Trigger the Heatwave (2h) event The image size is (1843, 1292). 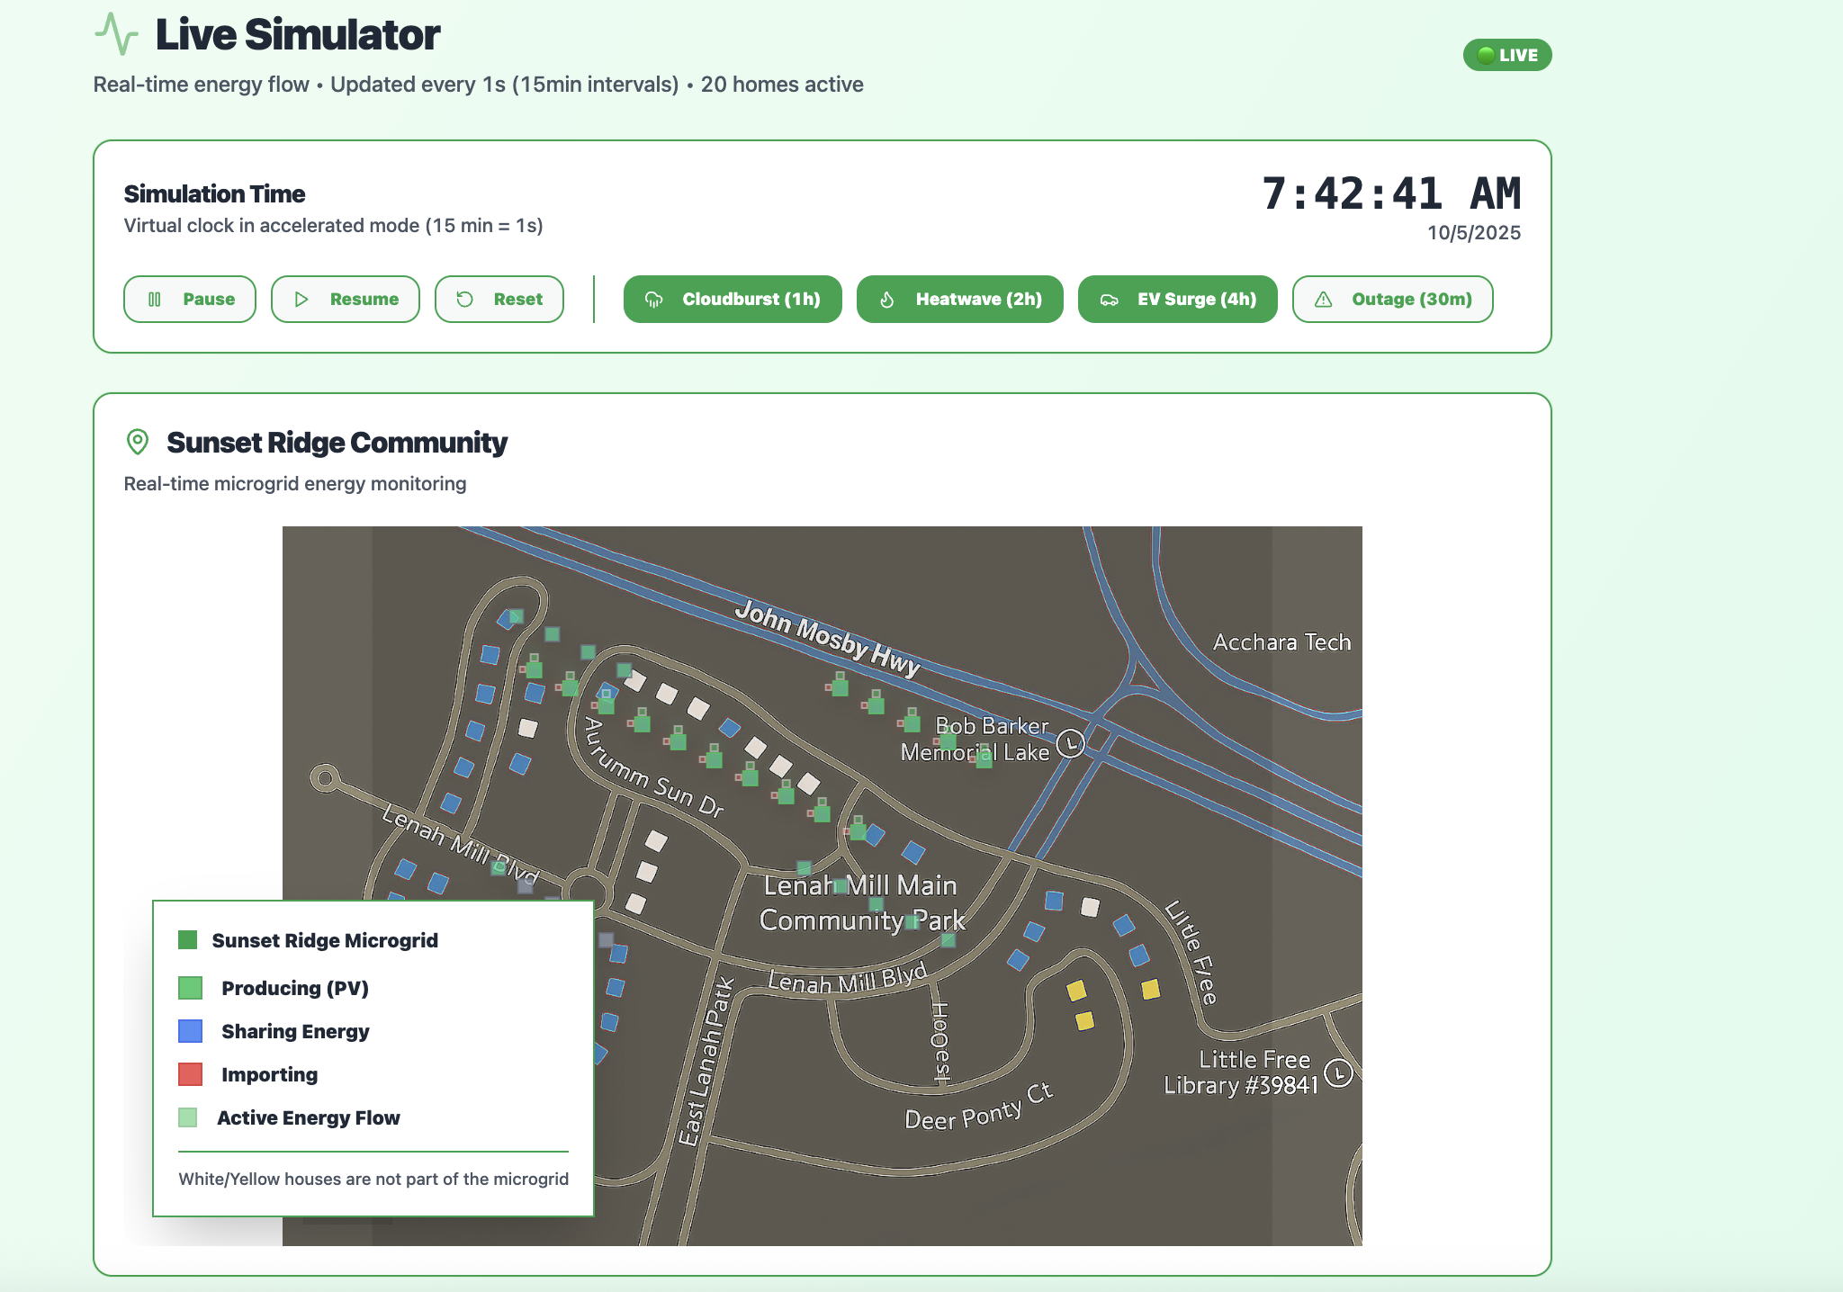pos(959,300)
